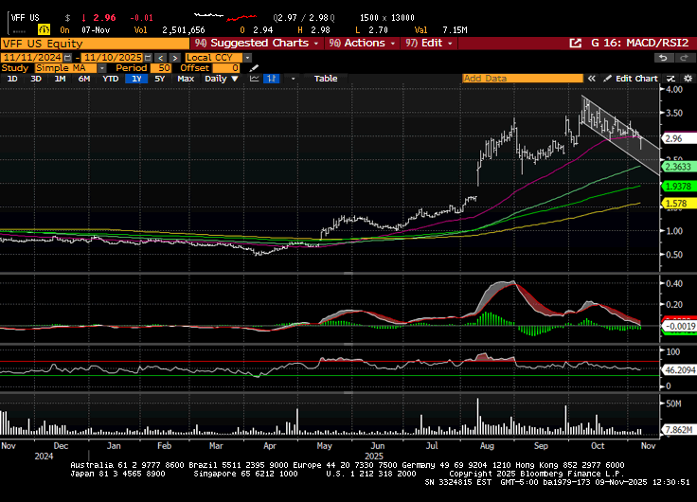This screenshot has width=697, height=502.
Task: Switch to line chart type icon
Action: pos(254,79)
